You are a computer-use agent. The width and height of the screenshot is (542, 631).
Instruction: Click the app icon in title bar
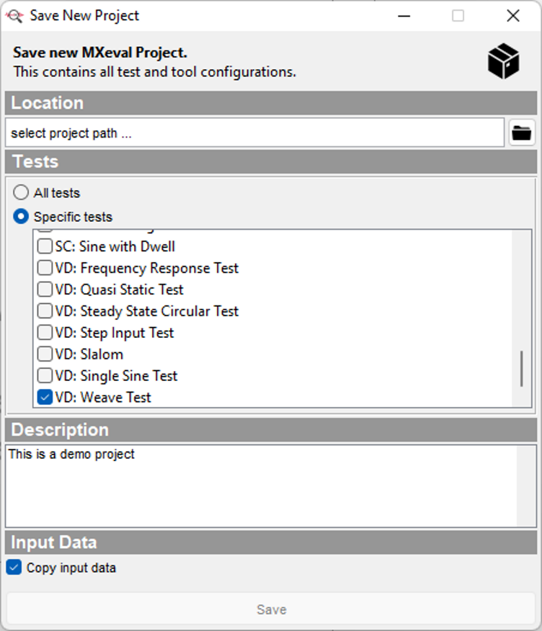(14, 15)
